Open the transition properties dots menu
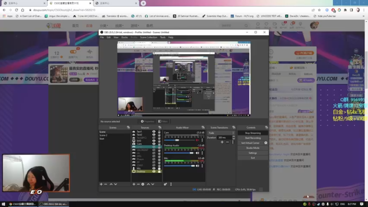This screenshot has width=368, height=207. tap(233, 142)
